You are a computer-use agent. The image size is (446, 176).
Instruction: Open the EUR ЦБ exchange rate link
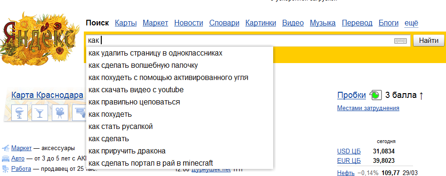point(349,160)
